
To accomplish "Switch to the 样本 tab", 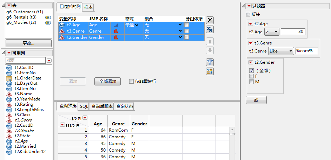I will coord(88,7).
